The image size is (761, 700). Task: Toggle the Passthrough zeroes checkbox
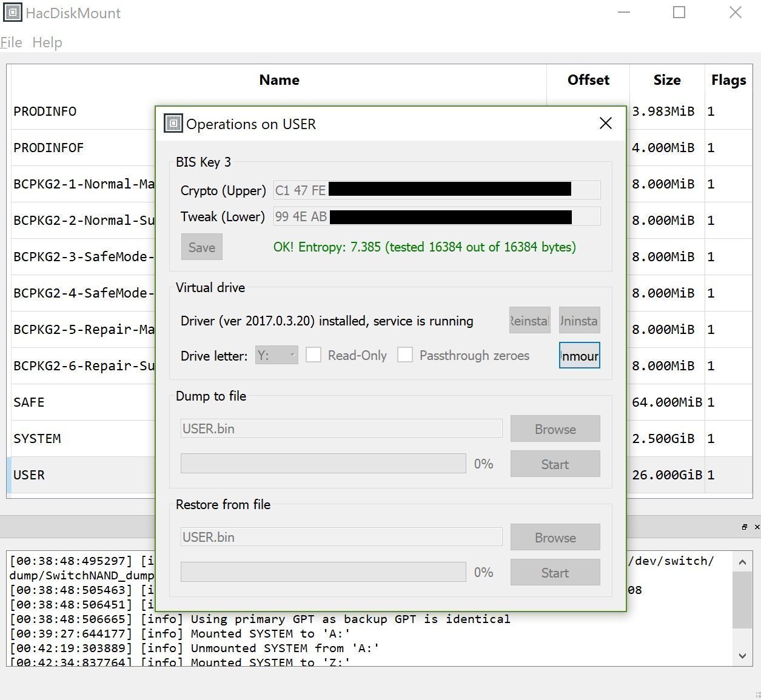[405, 355]
